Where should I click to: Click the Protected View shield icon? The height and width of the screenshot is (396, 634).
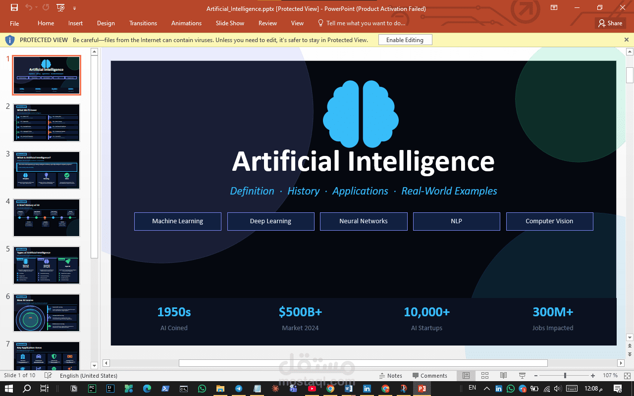coord(10,40)
